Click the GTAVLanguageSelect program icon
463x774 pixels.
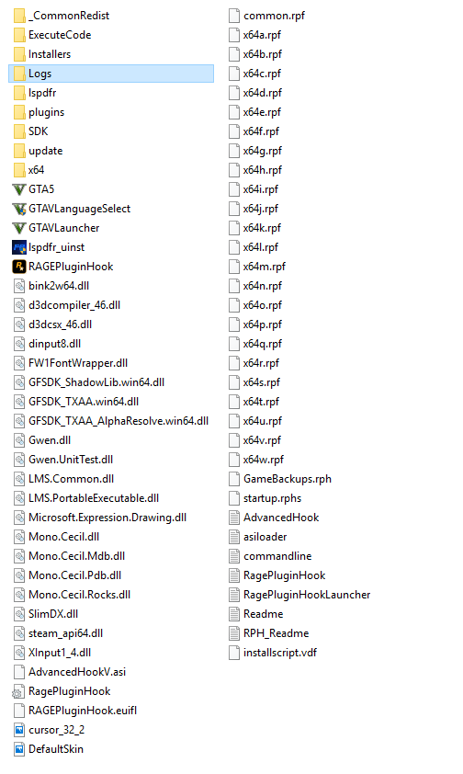(18, 209)
